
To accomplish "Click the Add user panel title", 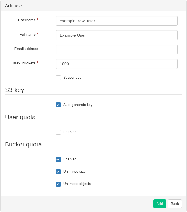I will point(14,6).
